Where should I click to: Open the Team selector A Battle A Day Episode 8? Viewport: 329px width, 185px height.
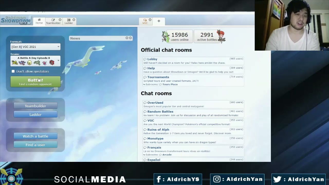[35, 61]
